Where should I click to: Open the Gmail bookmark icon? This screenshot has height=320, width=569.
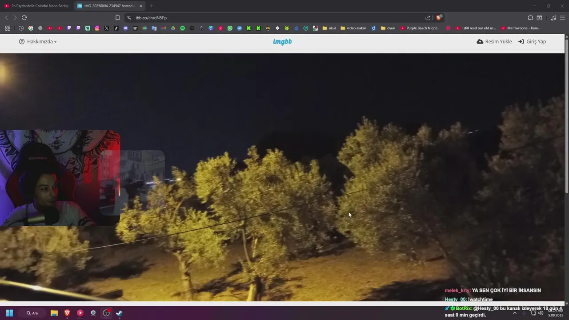pos(164,28)
